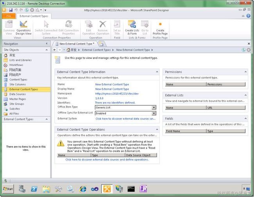Viewport: 254px width, 197px height.
Task: Click quick access Stop icon
Action: coord(32,10)
